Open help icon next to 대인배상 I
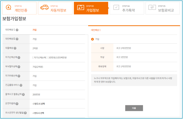Screen dimensions: 183x119 pyautogui.click(x=17, y=30)
